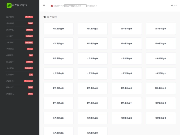Toggle the hamburger sidebar menu icon
Screen dimensions: 180x135
click(x=44, y=6)
